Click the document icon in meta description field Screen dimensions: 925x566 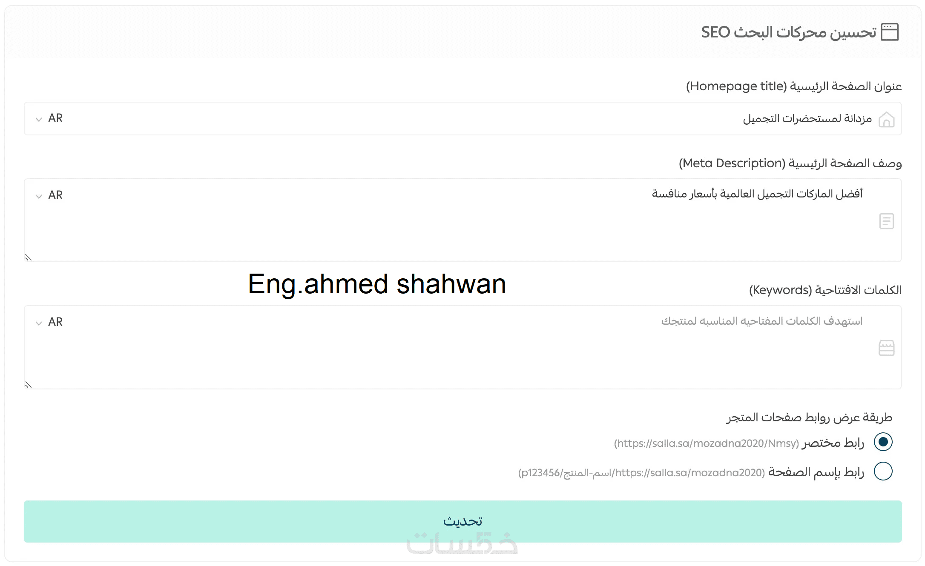886,221
